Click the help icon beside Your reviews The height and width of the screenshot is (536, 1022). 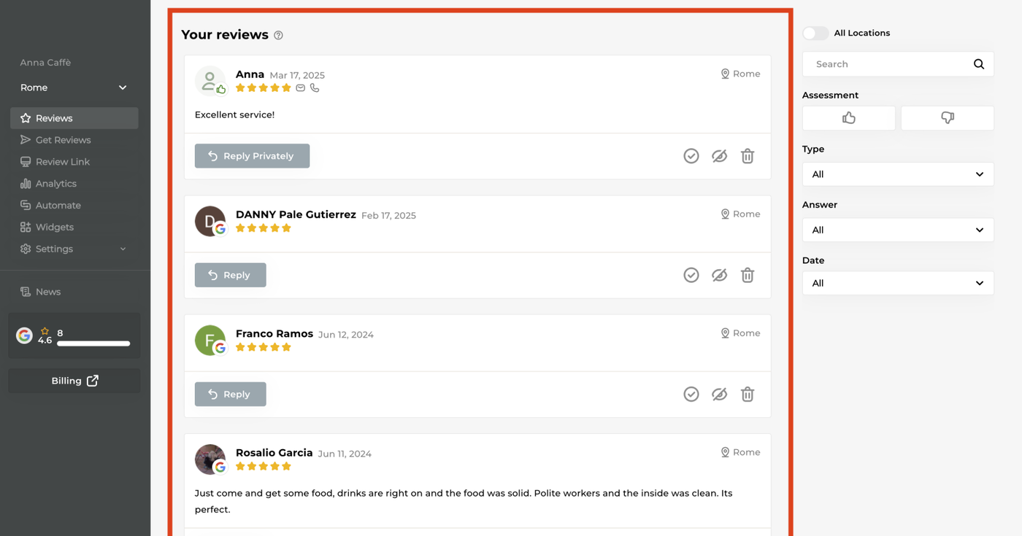(x=278, y=35)
